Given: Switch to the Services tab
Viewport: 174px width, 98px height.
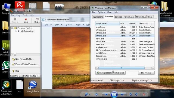Looking at the screenshot, I should pos(119,17).
